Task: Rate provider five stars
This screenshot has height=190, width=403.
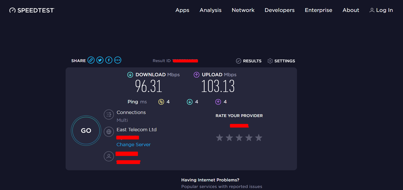Action: [x=259, y=138]
